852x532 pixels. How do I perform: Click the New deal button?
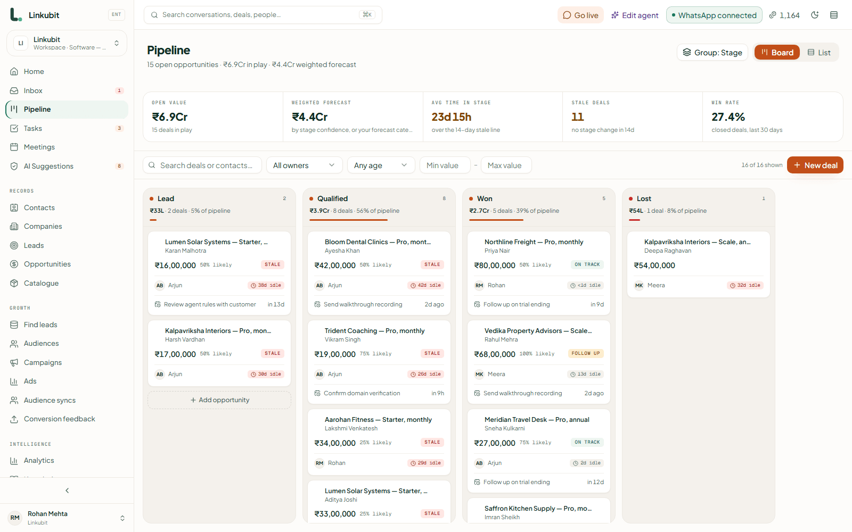pyautogui.click(x=815, y=165)
